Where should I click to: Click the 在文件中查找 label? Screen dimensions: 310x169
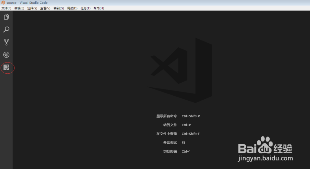(x=167, y=134)
